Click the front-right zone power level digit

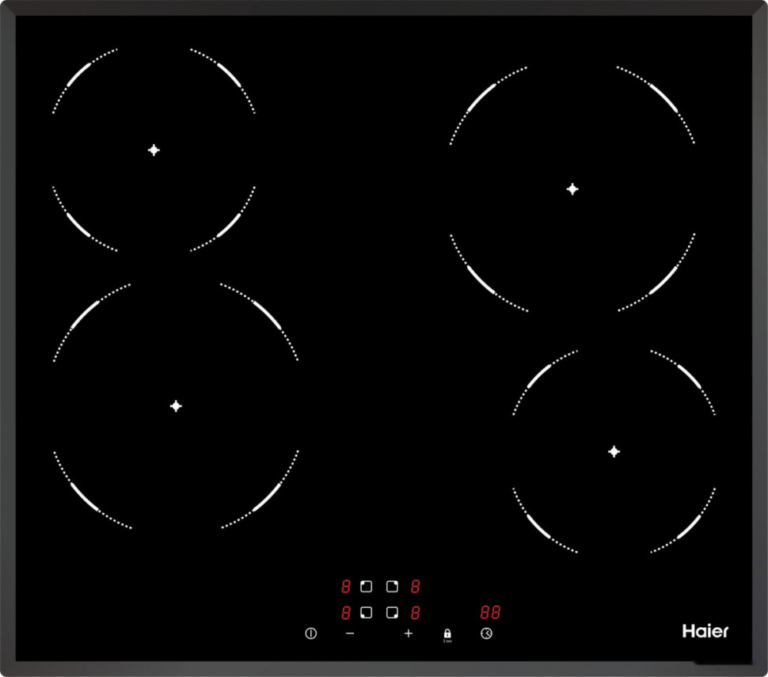click(415, 613)
